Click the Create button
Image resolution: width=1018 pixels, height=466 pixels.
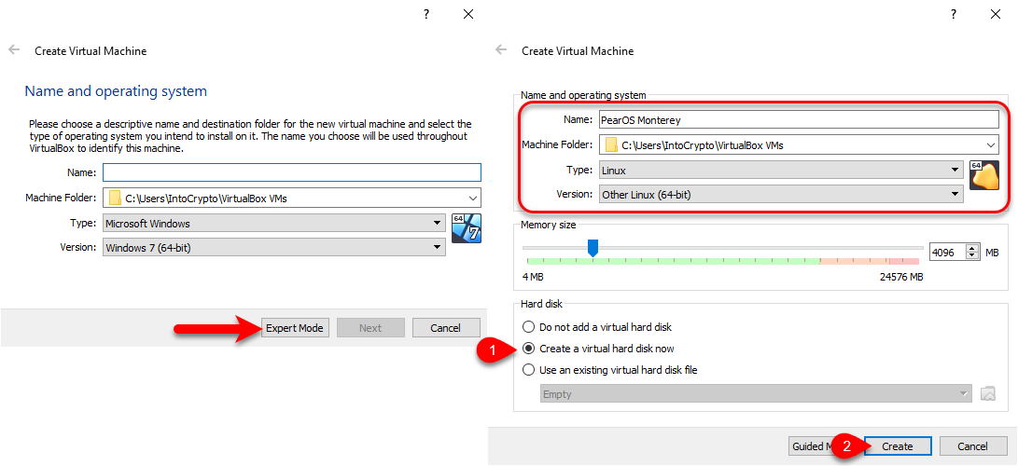(898, 445)
